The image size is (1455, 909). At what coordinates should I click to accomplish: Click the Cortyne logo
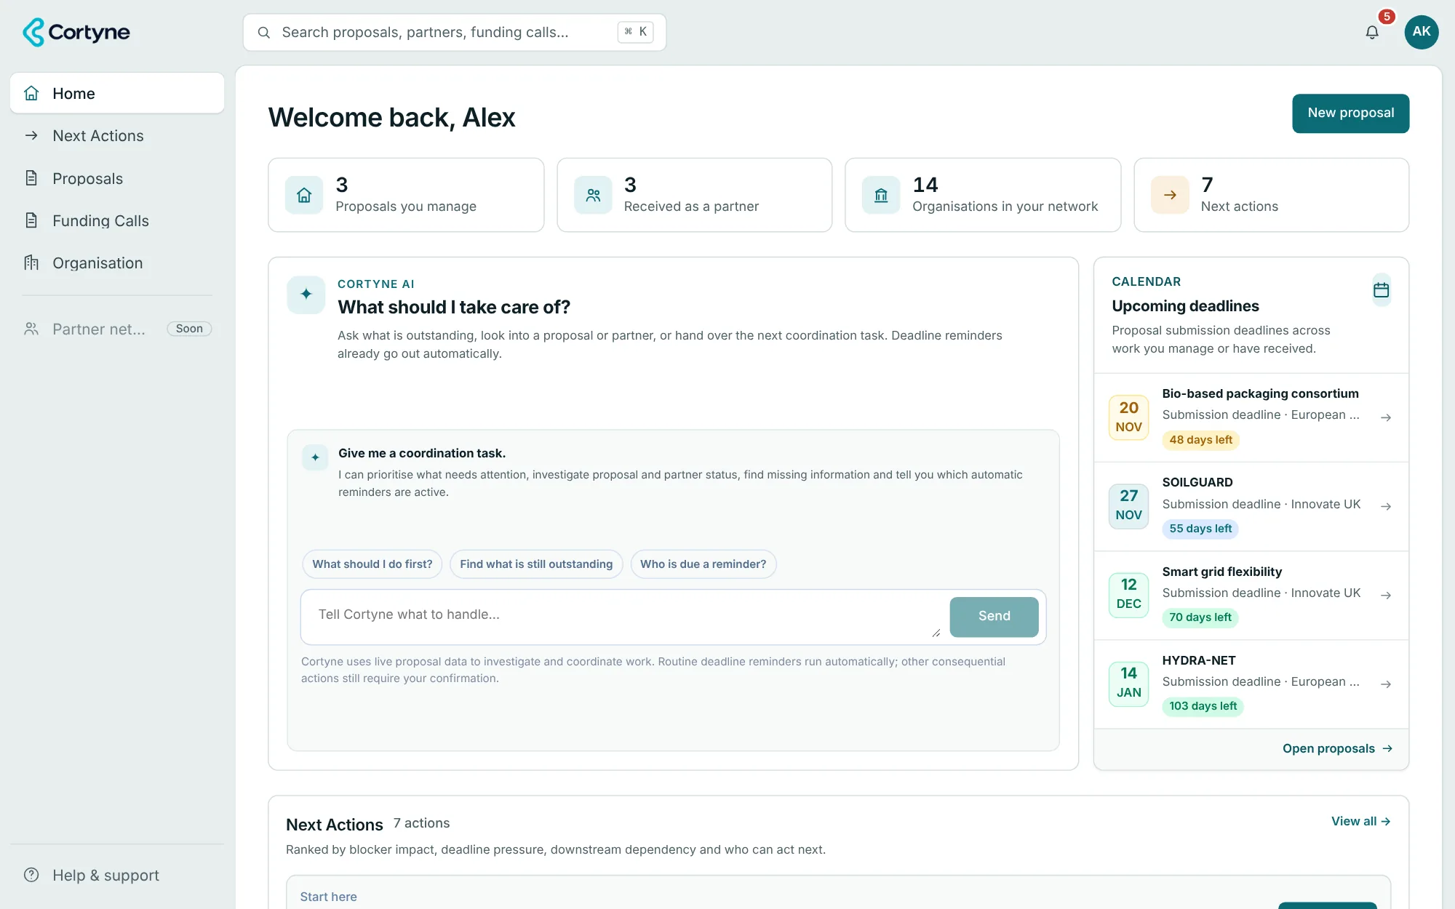pos(76,32)
